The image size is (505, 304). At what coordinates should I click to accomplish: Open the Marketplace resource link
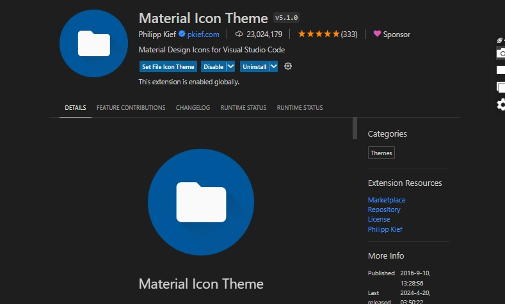[x=387, y=200]
